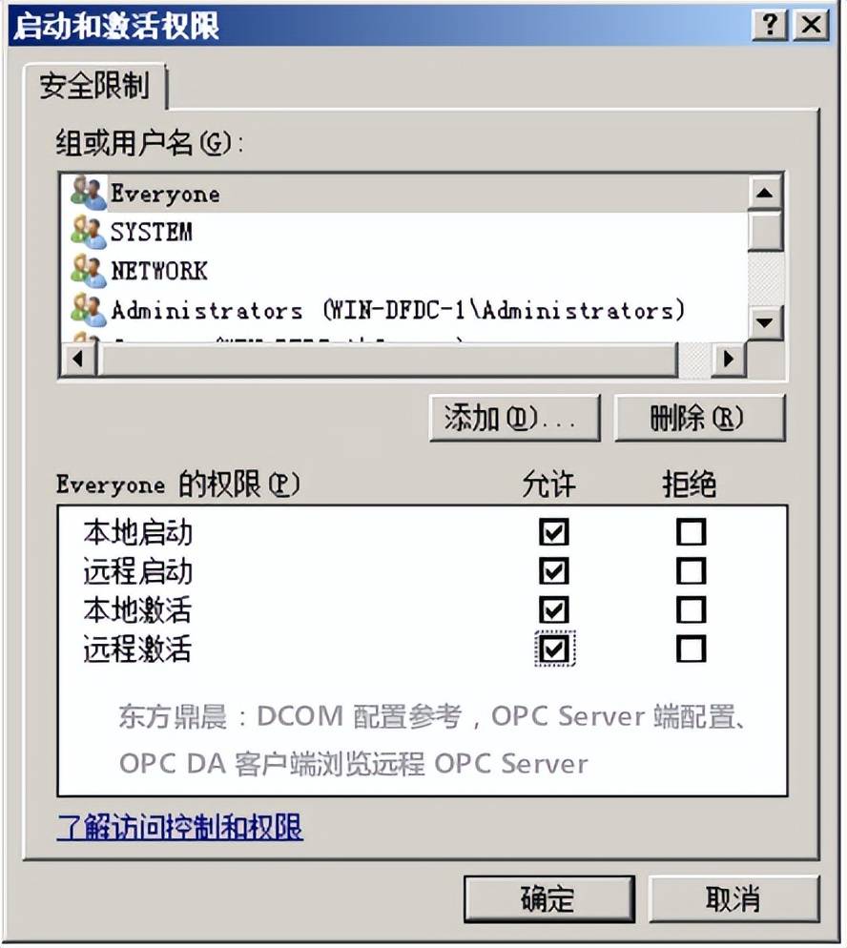This screenshot has width=847, height=948.
Task: Click the NETWORK account user icon
Action: point(89,270)
